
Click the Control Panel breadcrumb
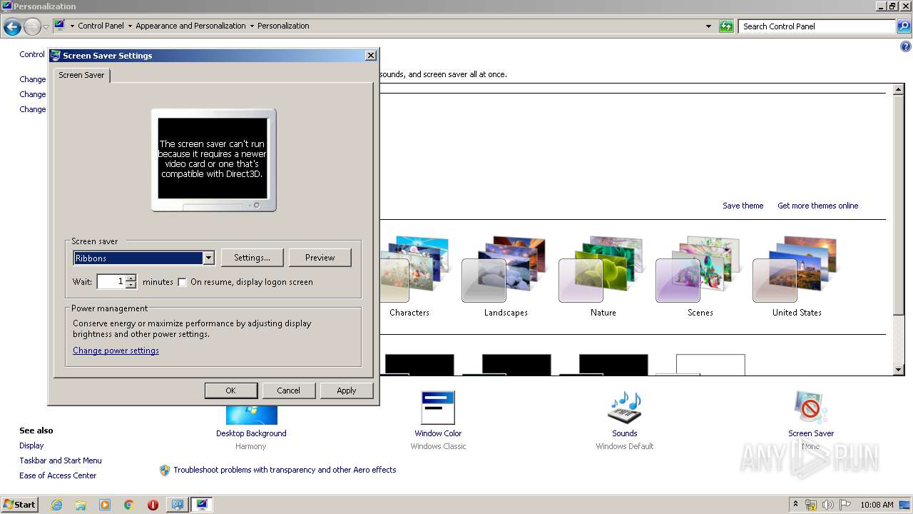(x=101, y=26)
